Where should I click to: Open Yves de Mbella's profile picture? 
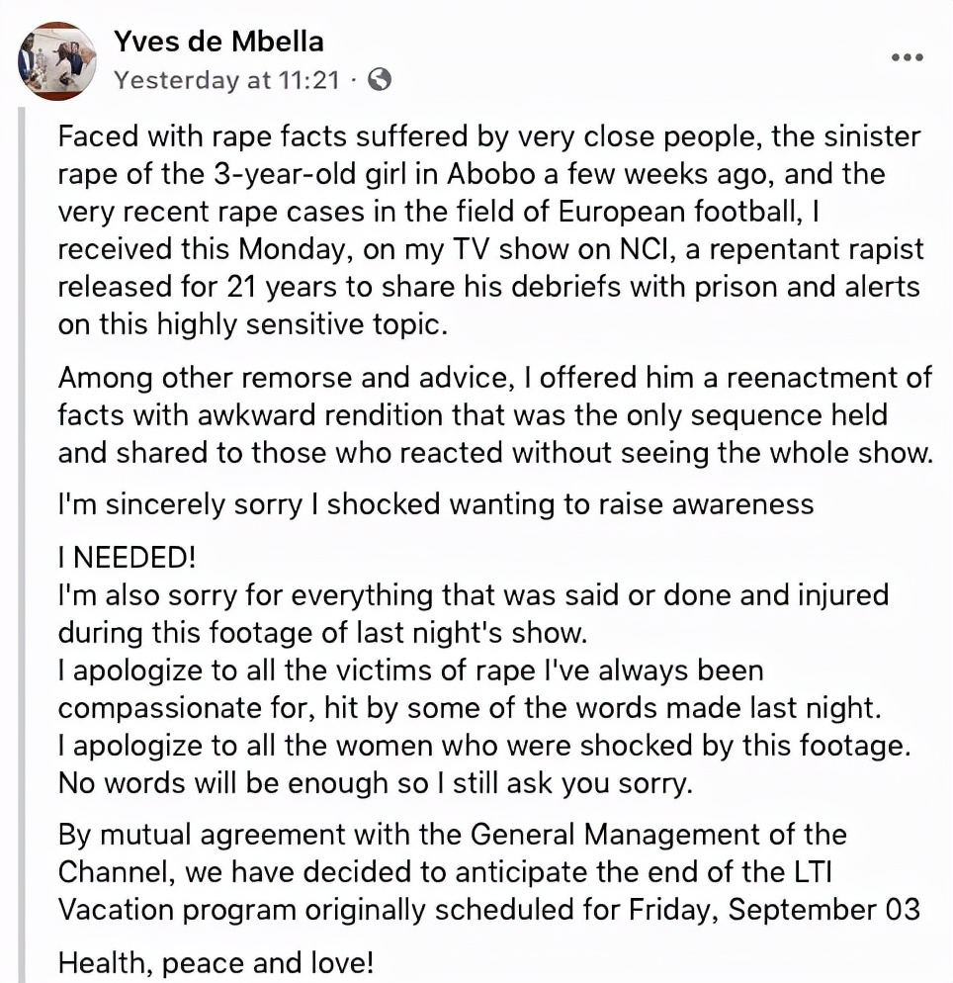pyautogui.click(x=57, y=60)
